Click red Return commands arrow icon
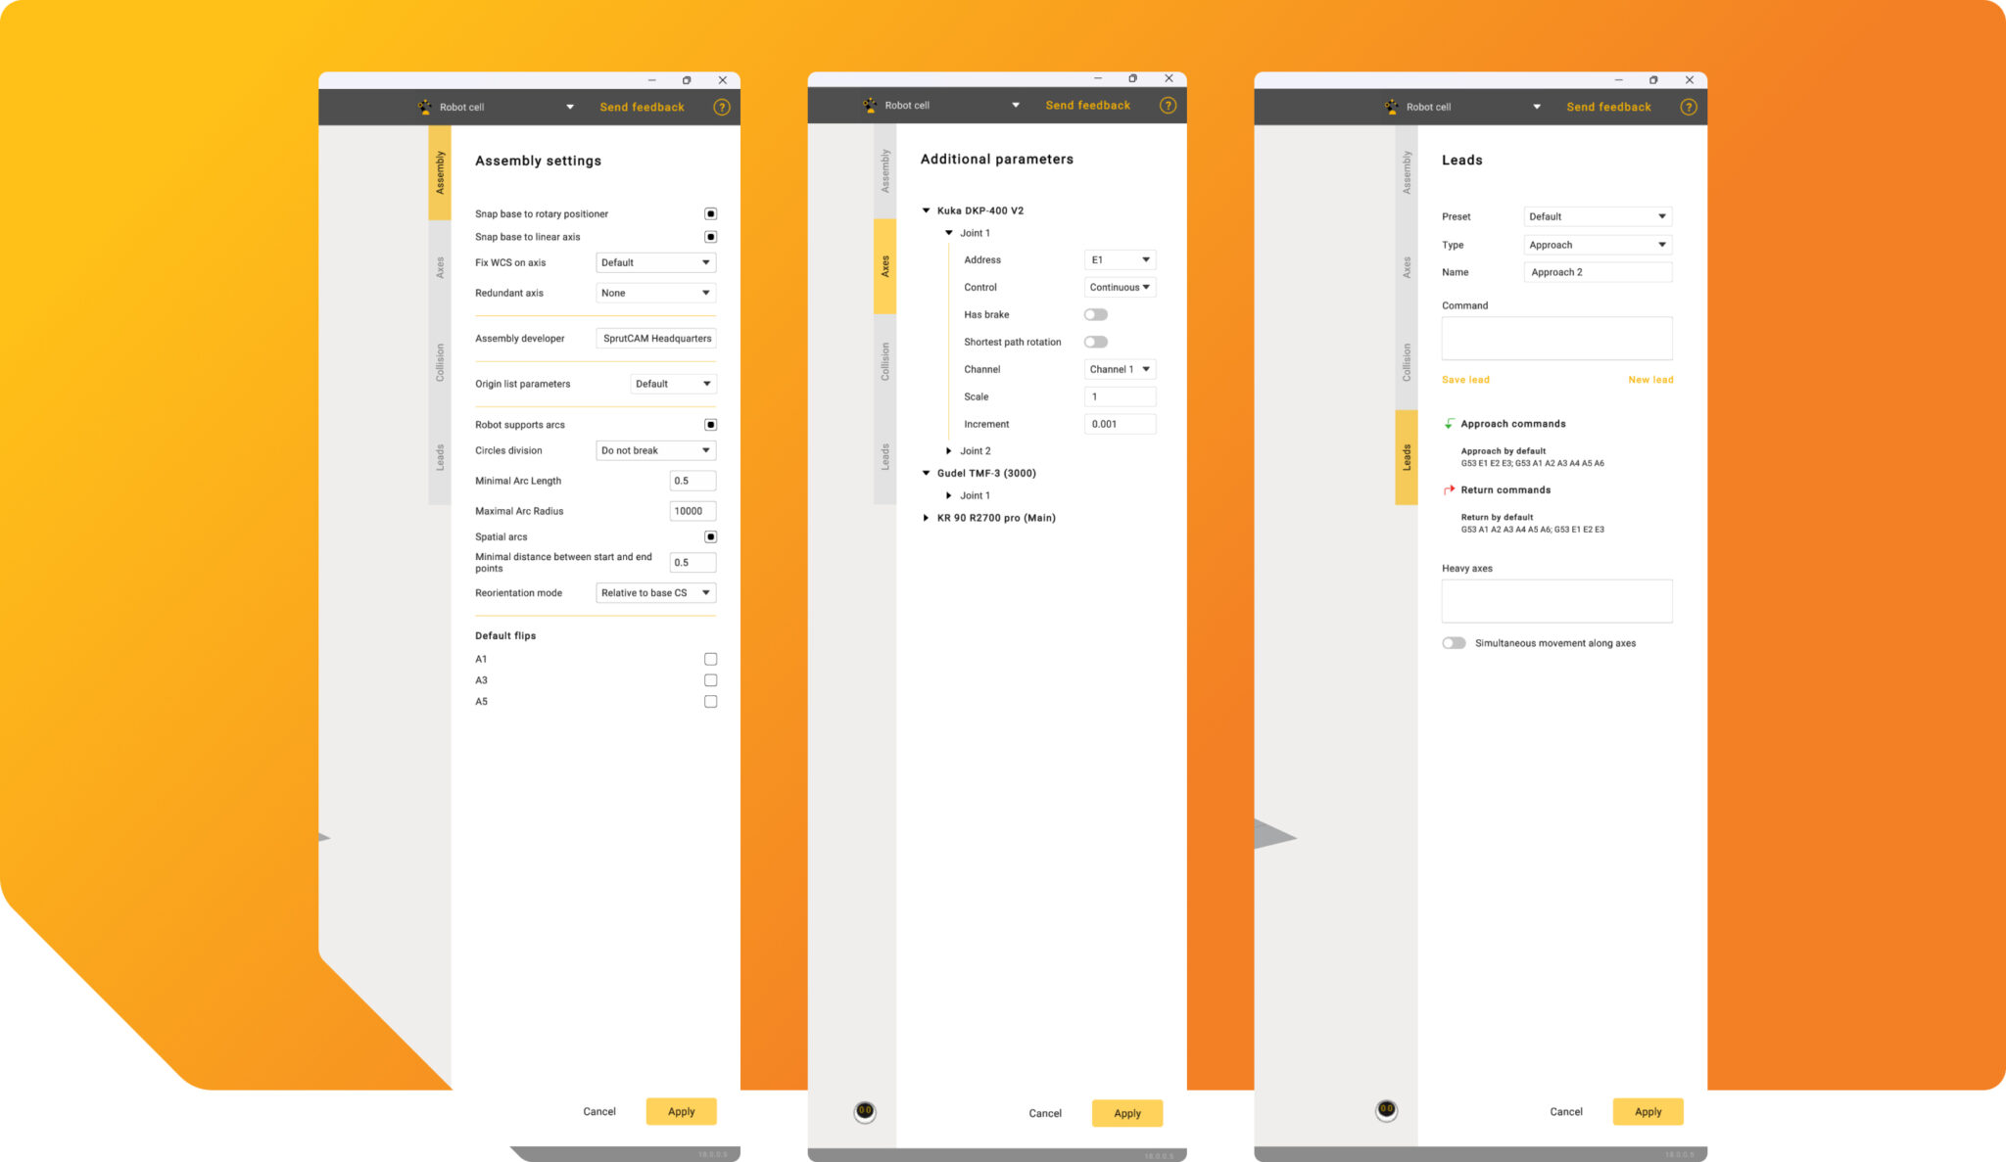This screenshot has width=2006, height=1162. pyautogui.click(x=1450, y=490)
